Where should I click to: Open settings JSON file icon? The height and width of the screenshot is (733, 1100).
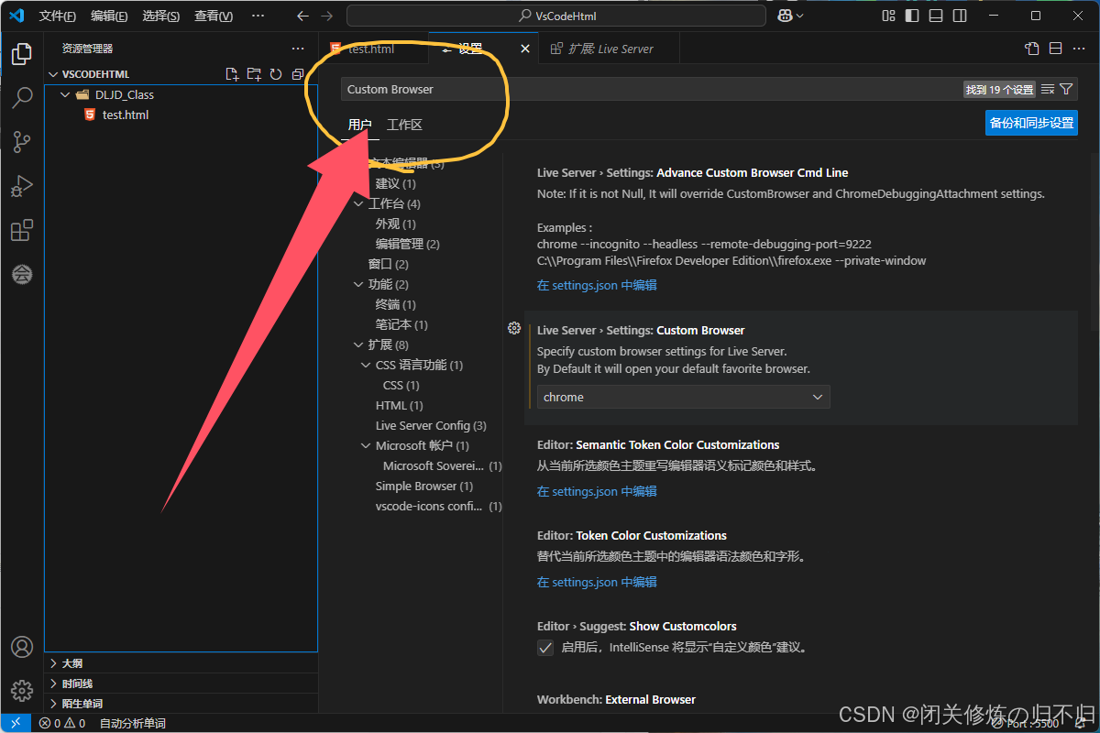pos(1032,49)
